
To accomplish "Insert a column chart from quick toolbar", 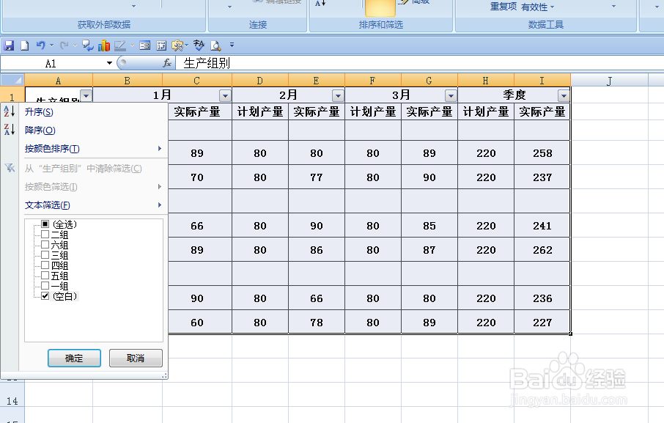I will [104, 45].
